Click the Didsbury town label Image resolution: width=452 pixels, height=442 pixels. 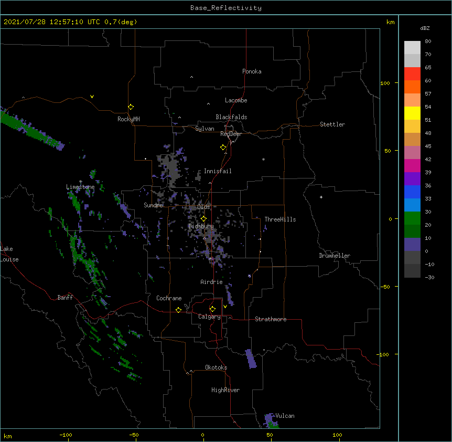click(201, 226)
